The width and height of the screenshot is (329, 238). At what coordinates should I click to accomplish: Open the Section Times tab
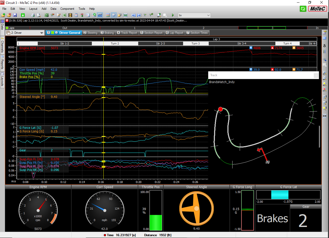[x=197, y=33]
